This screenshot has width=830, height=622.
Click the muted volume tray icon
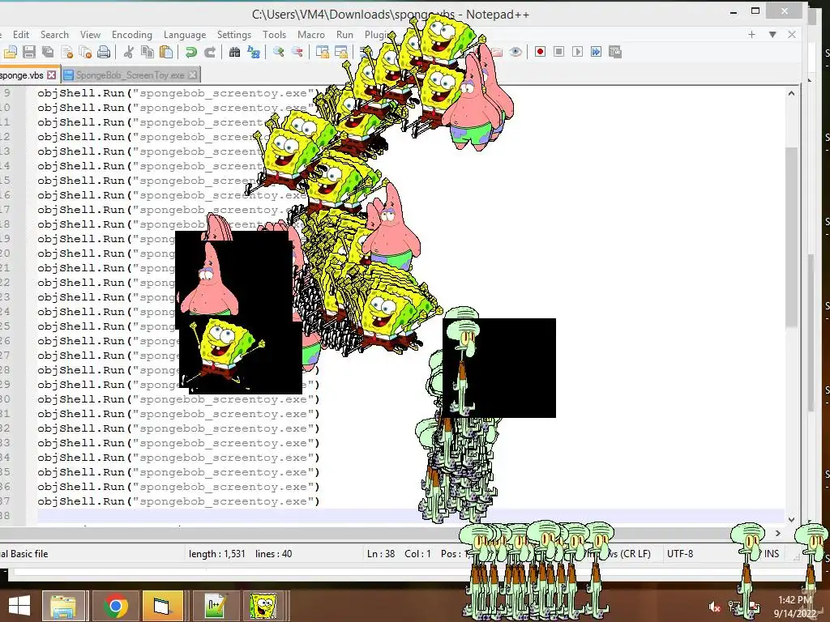[x=715, y=607]
